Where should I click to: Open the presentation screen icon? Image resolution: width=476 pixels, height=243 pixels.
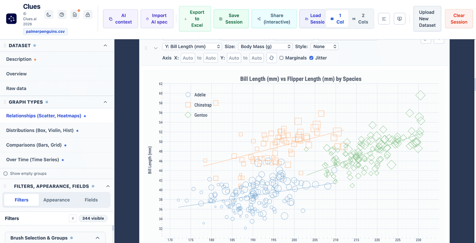400,19
